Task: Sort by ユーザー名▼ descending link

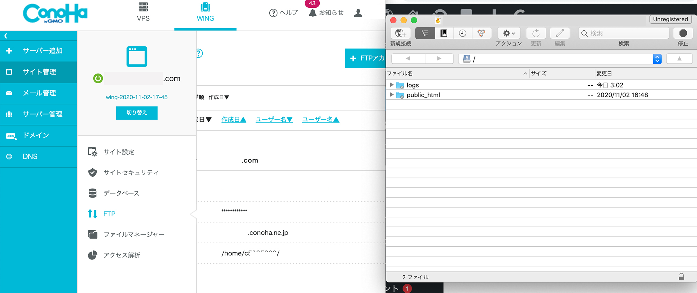Action: pyautogui.click(x=274, y=119)
